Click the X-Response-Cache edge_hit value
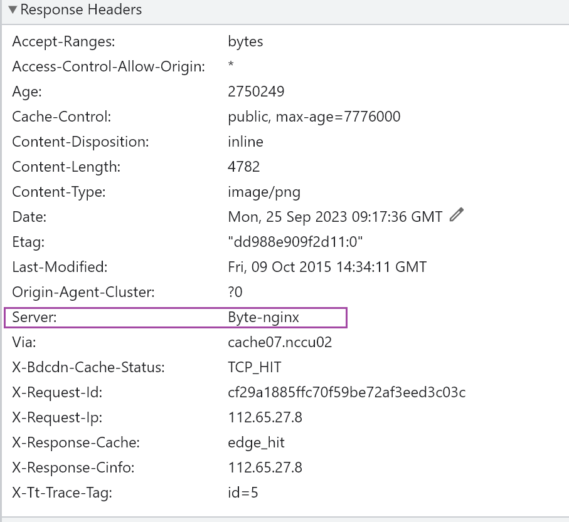 [x=256, y=442]
